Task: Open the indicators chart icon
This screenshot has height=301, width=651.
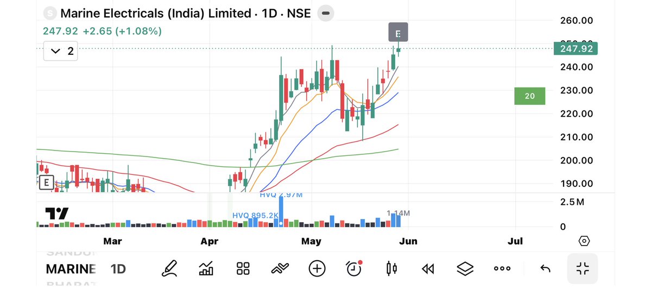Action: coord(206,268)
